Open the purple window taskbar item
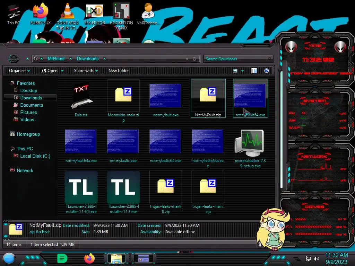This screenshot has width=355, height=266. click(x=143, y=258)
